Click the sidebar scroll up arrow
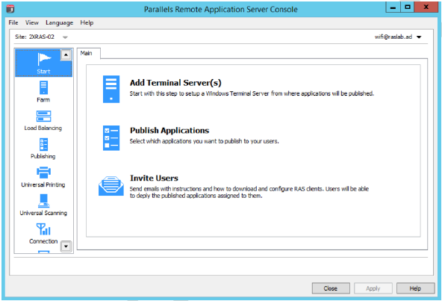 (x=66, y=55)
